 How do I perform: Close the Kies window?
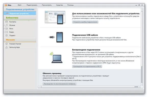point(142,5)
